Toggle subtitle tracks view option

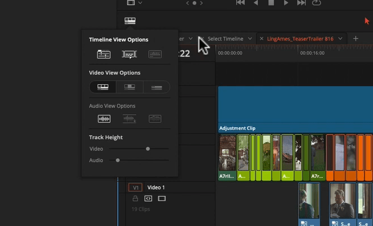[129, 54]
